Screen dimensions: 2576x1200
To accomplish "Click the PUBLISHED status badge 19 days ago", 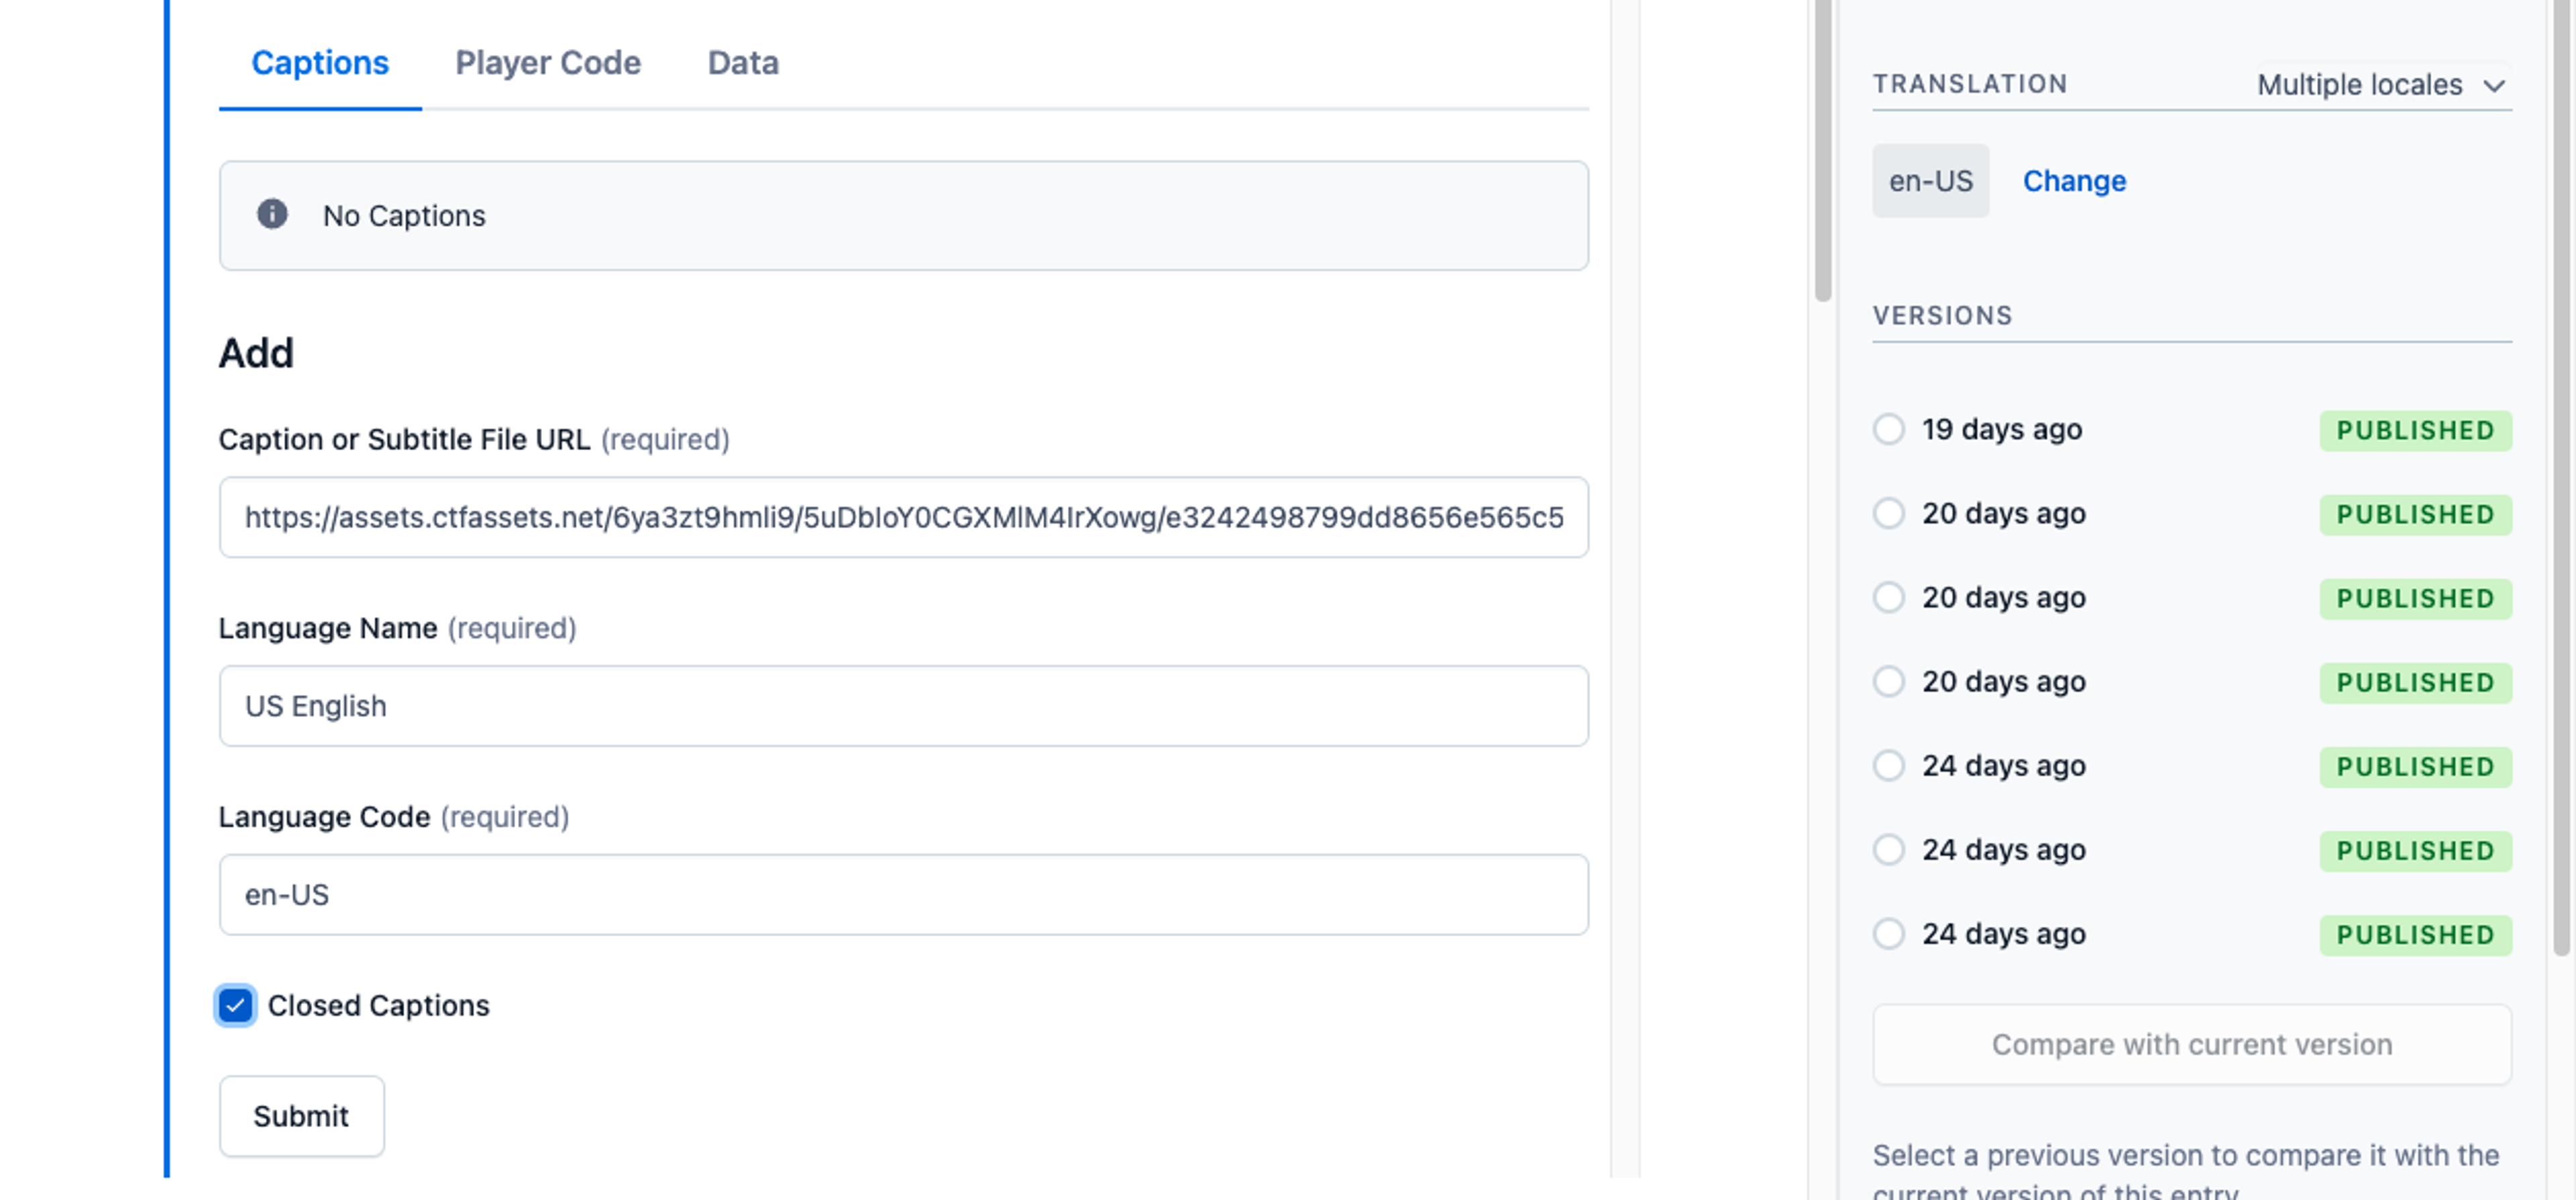I will (2415, 430).
